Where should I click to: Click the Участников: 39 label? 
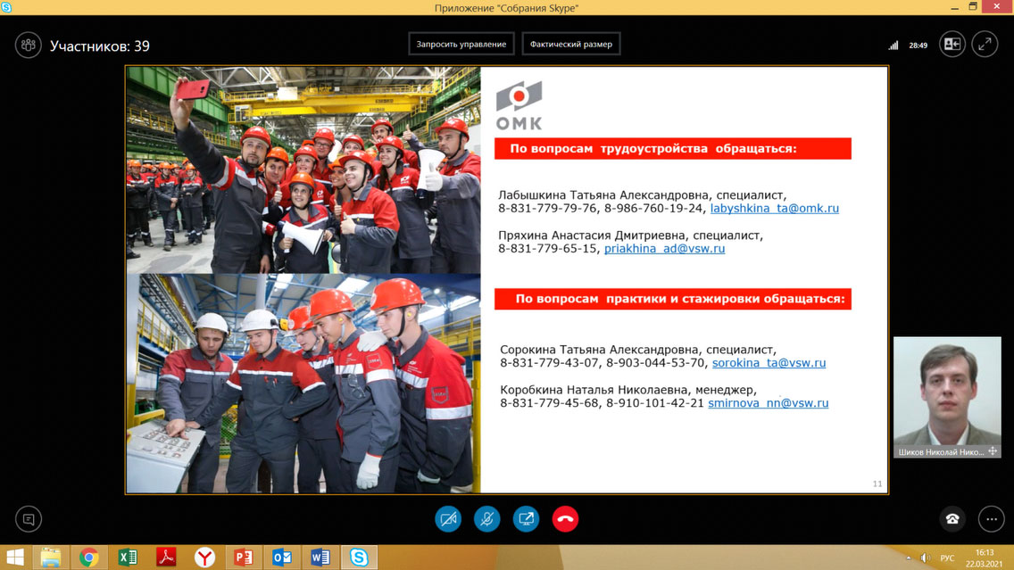100,45
